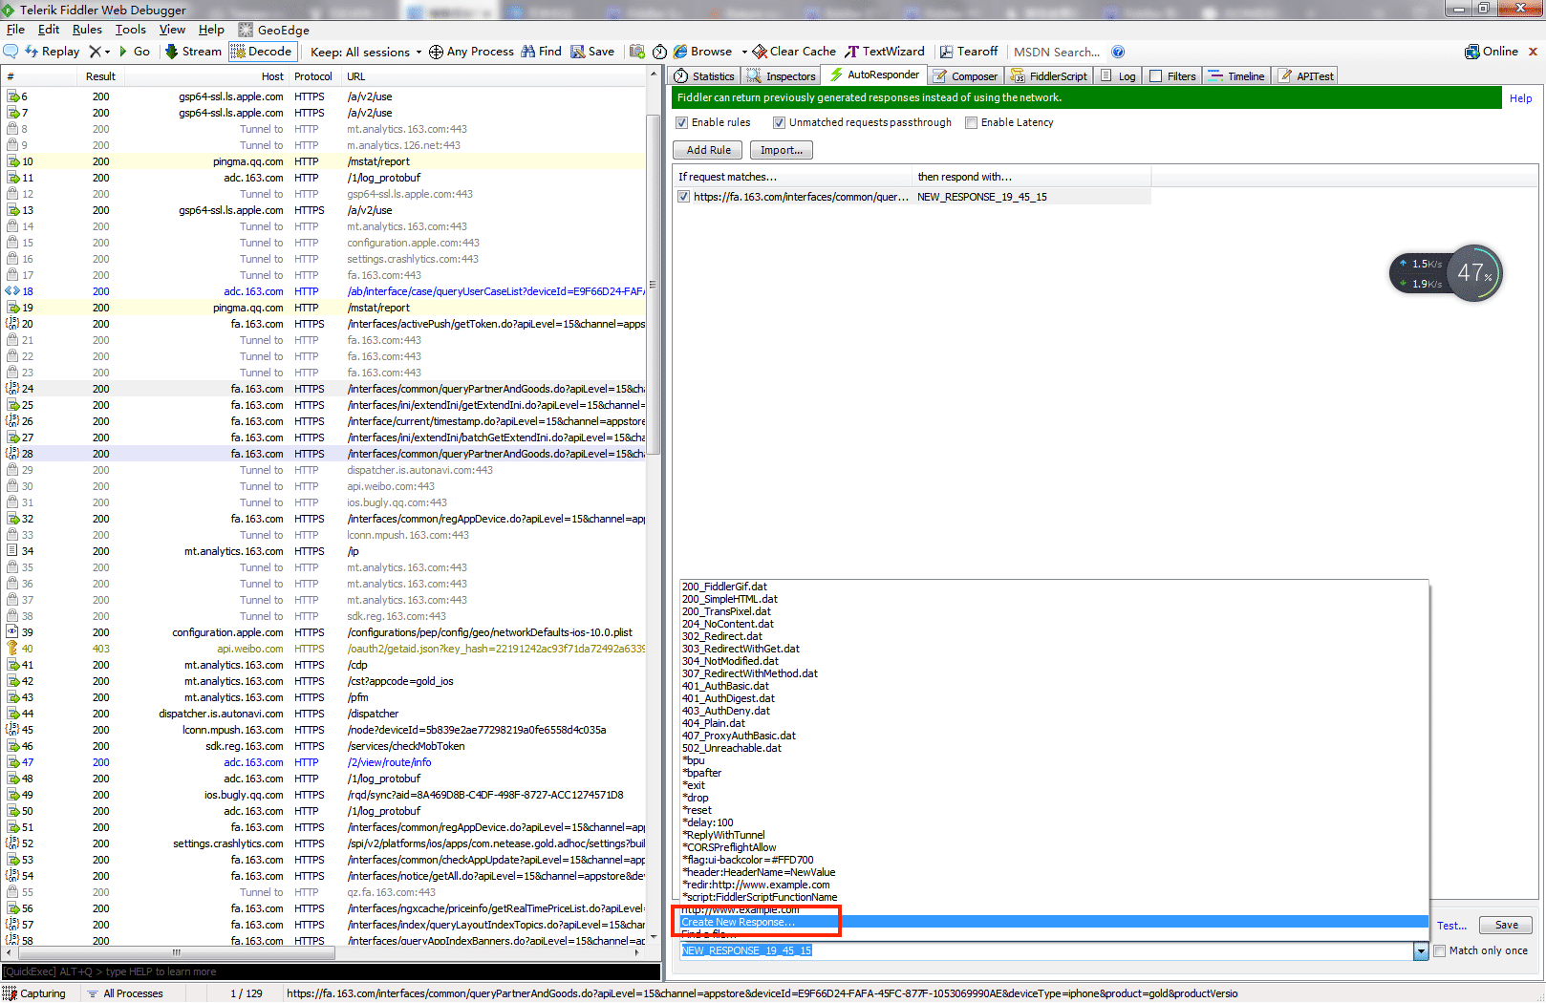Viewport: 1546px width, 1003px height.
Task: Open the FiddlerScript tab
Action: click(x=1049, y=76)
